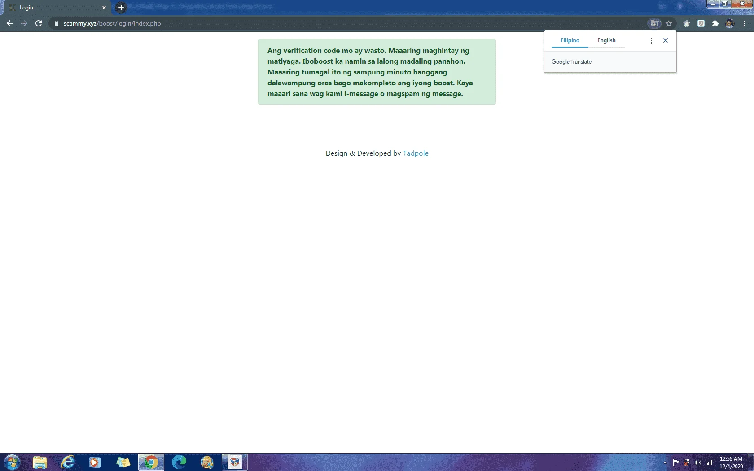Open the Tadpole developer link
Viewport: 754px width, 471px height.
(416, 153)
